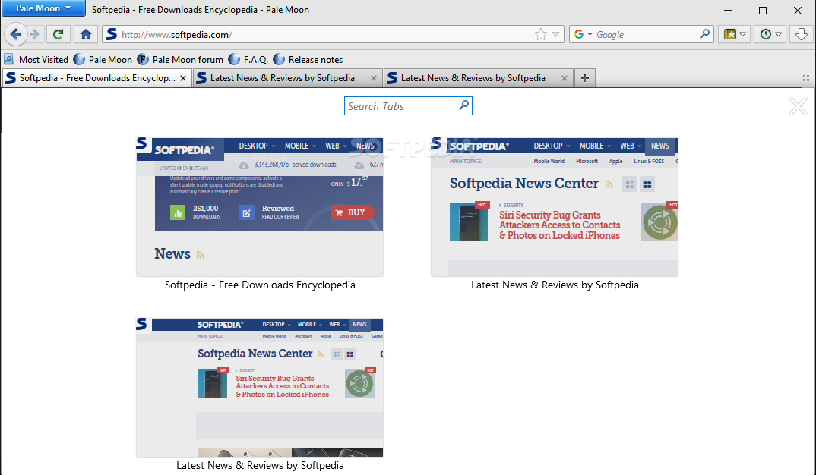
Task: Go to the Home page icon
Action: tap(86, 35)
